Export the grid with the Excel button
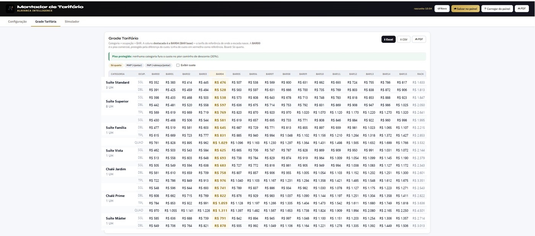The width and height of the screenshot is (535, 236). 388,39
